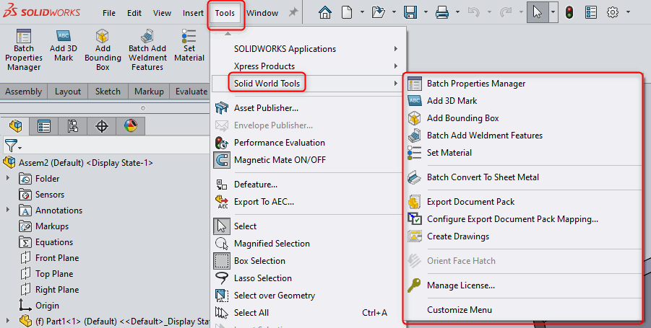Choose Export Document Pack from submenu
Image resolution: width=651 pixels, height=328 pixels.
470,202
